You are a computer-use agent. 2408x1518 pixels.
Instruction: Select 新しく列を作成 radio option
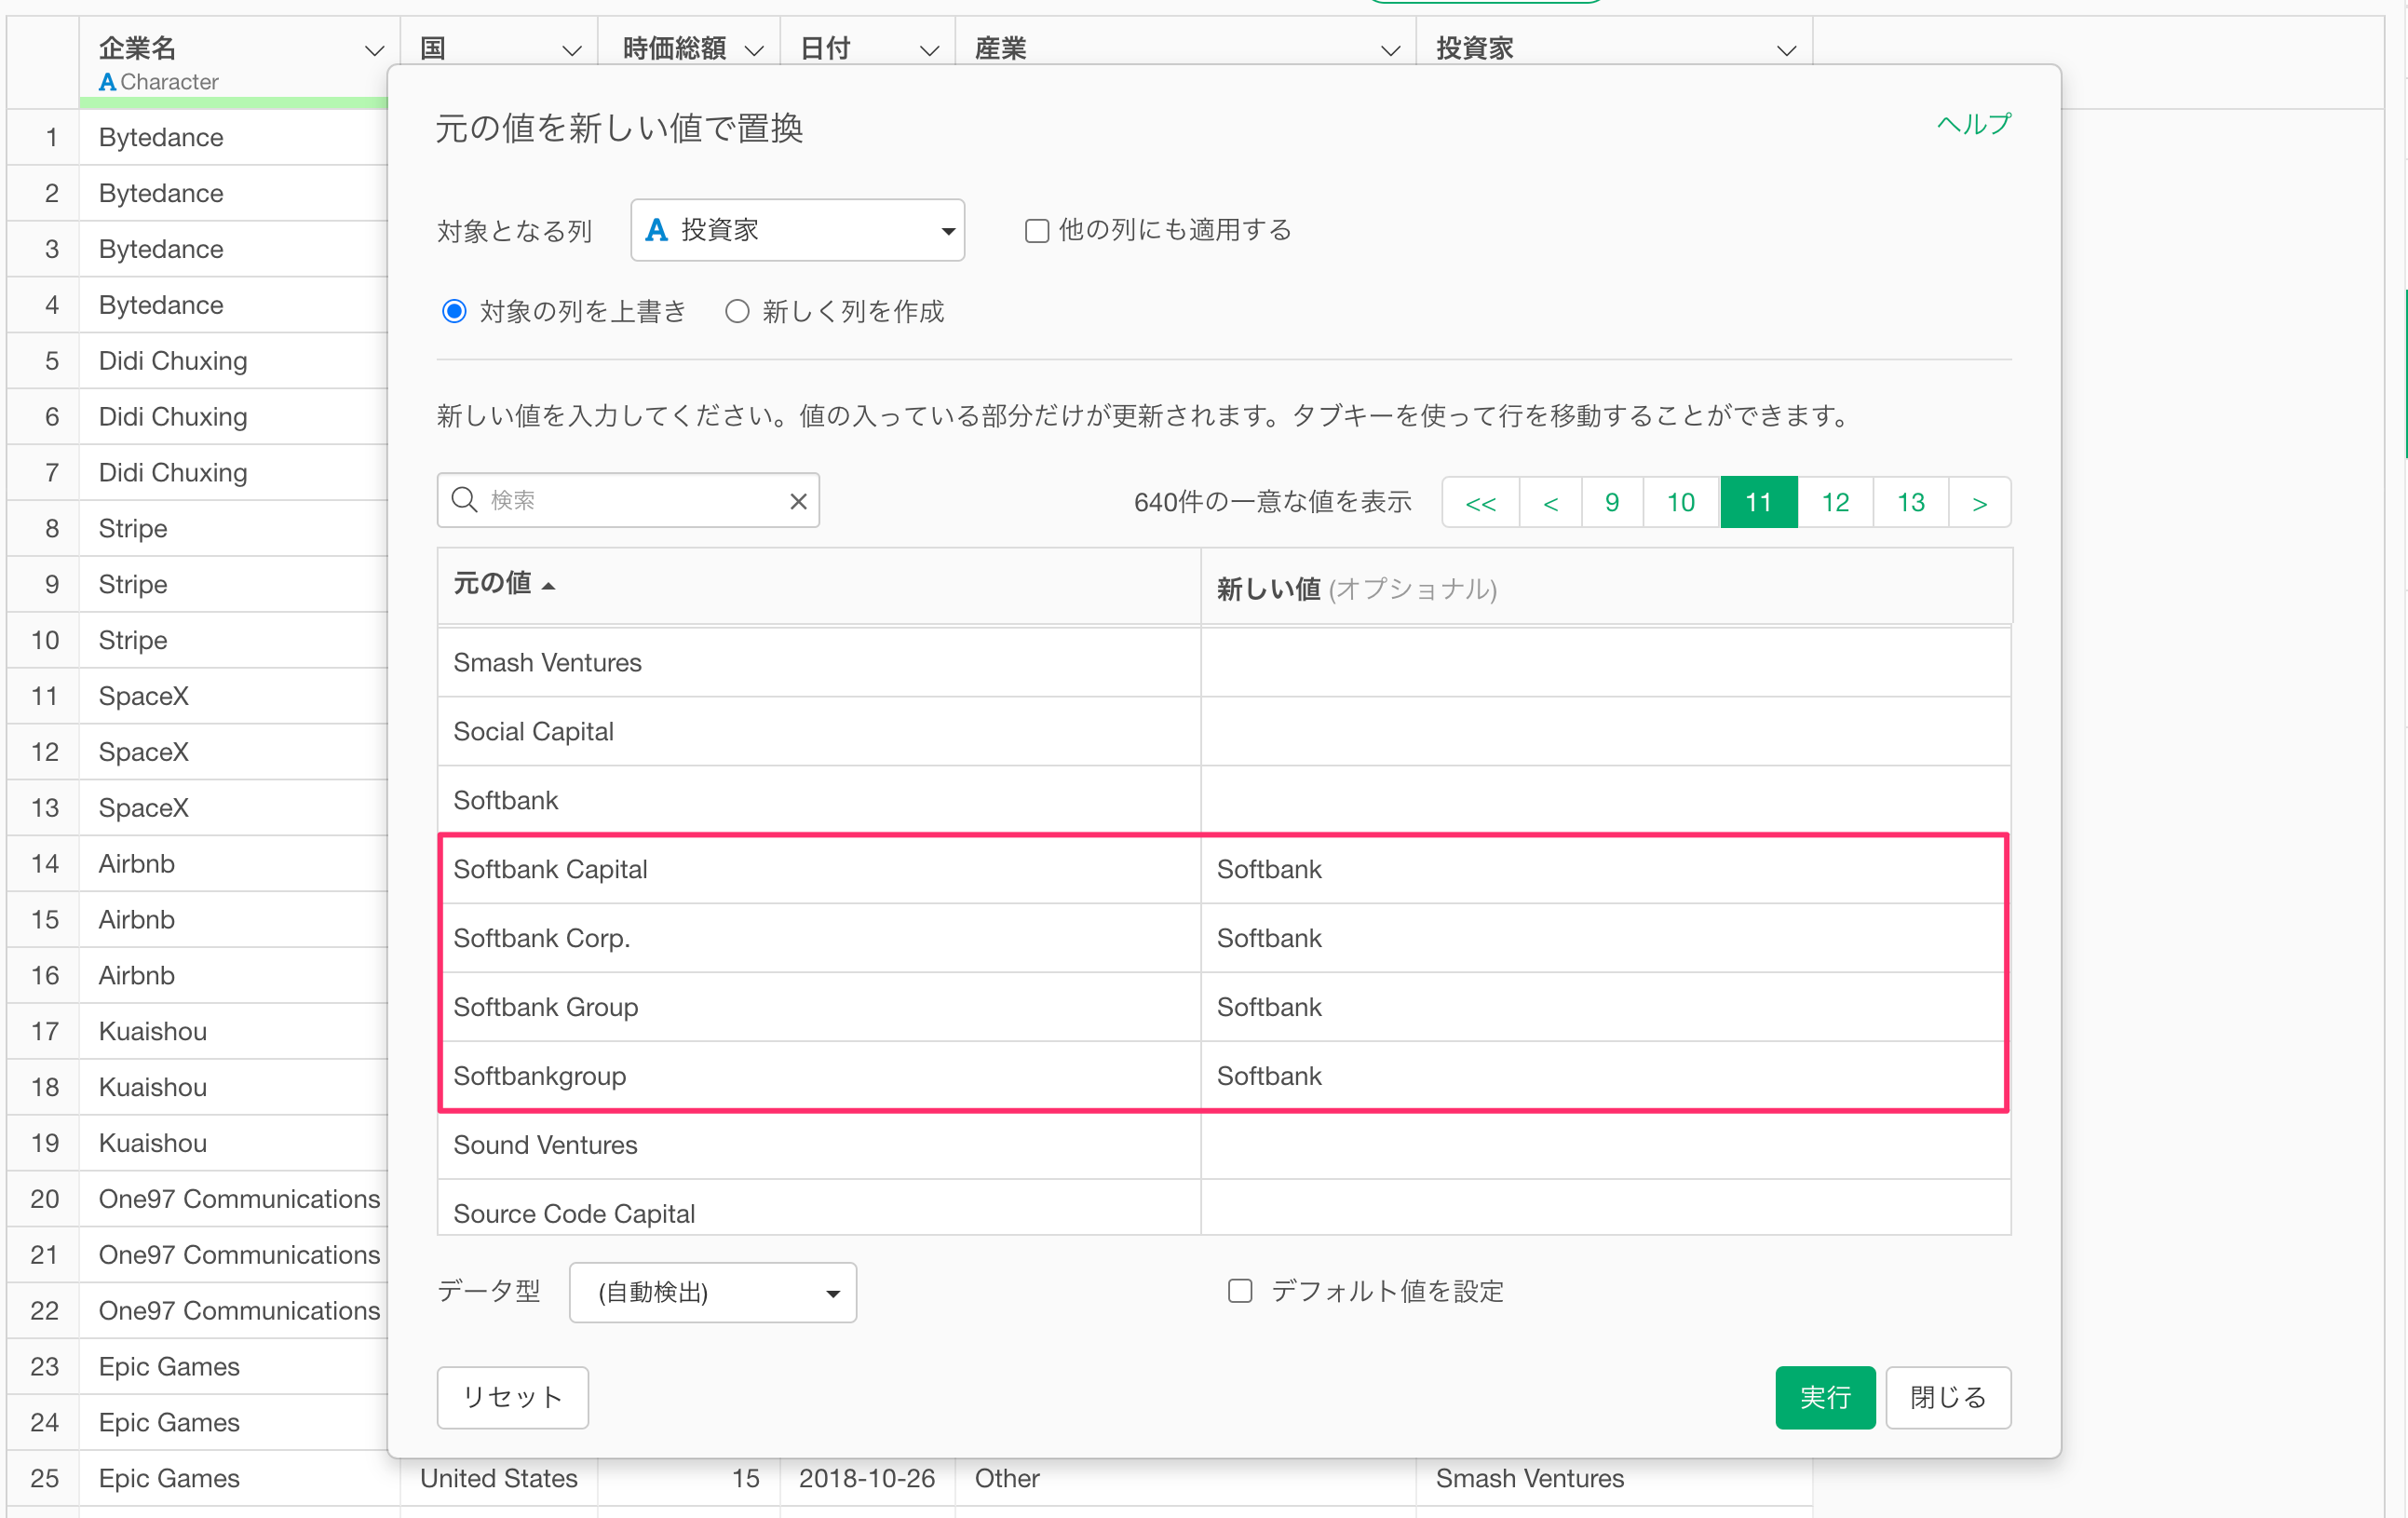click(737, 312)
